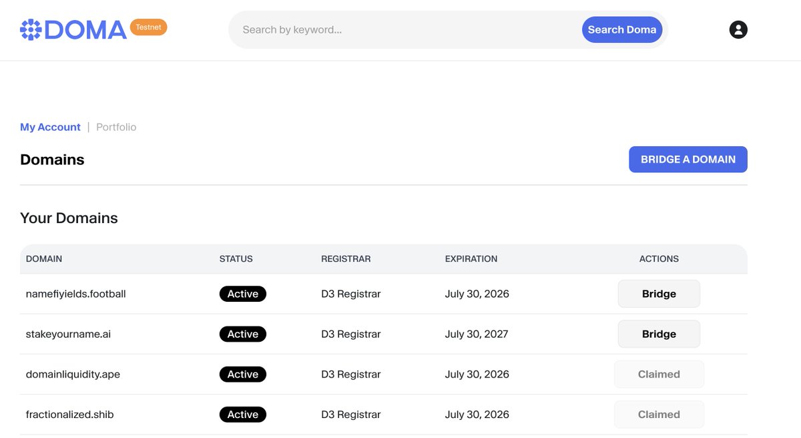
Task: Click the Active status badge for domainliquidity.ape
Action: tap(242, 374)
